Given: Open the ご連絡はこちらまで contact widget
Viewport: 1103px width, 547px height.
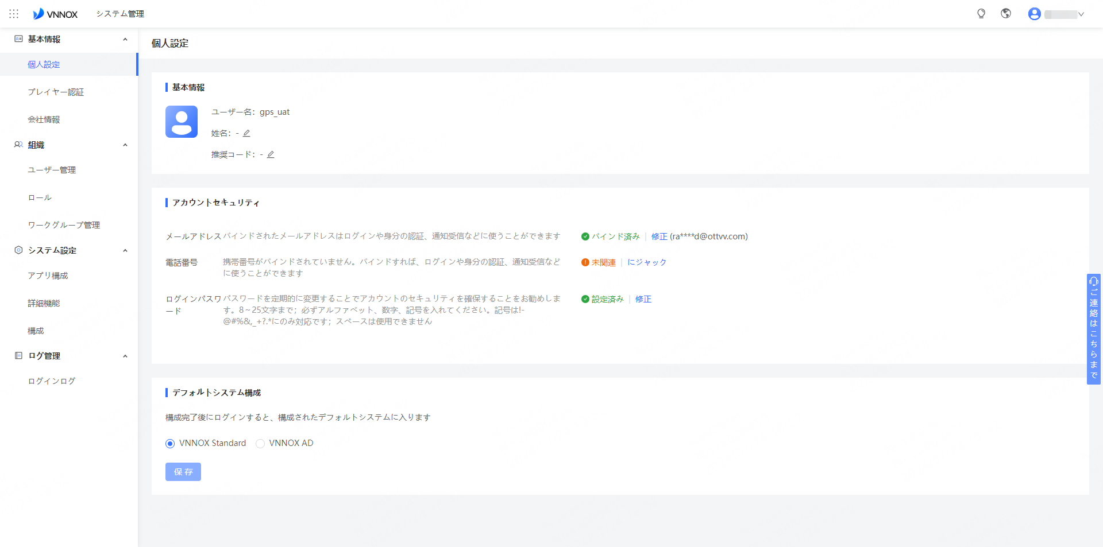Looking at the screenshot, I should pos(1093,329).
